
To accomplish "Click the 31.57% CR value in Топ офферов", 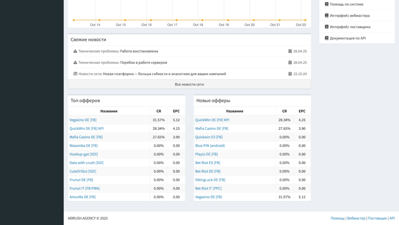I will tap(159, 120).
